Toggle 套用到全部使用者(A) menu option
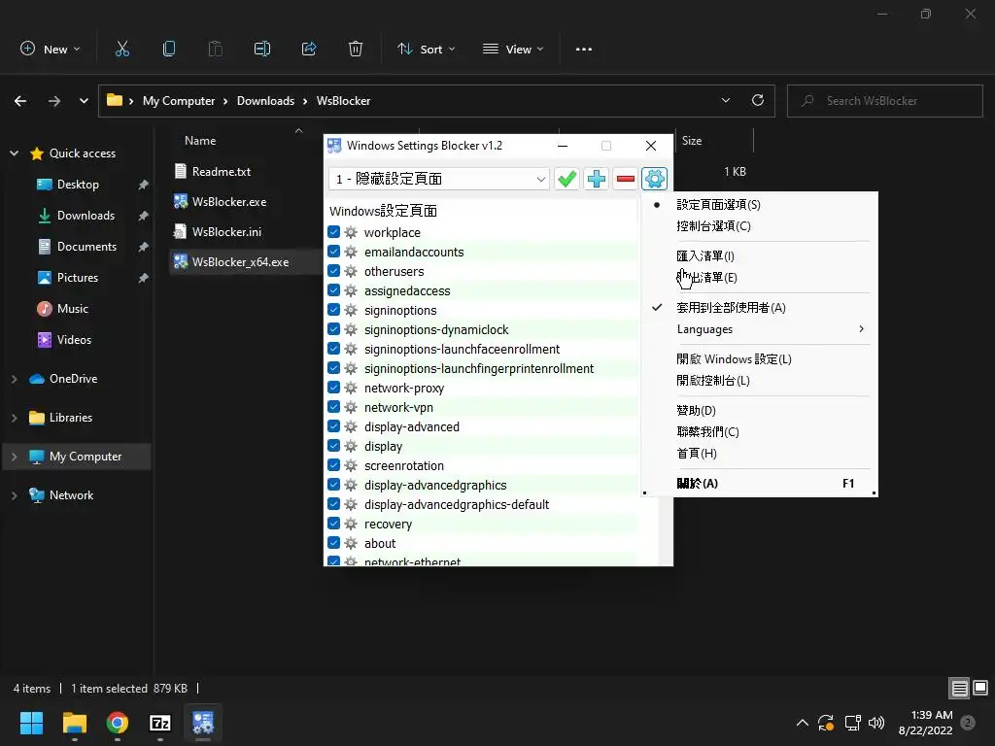Viewport: 995px width, 746px height. (760, 308)
